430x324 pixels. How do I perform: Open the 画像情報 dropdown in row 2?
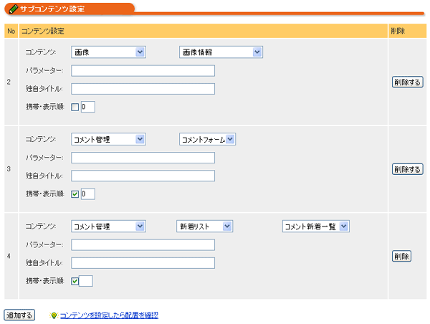(221, 52)
